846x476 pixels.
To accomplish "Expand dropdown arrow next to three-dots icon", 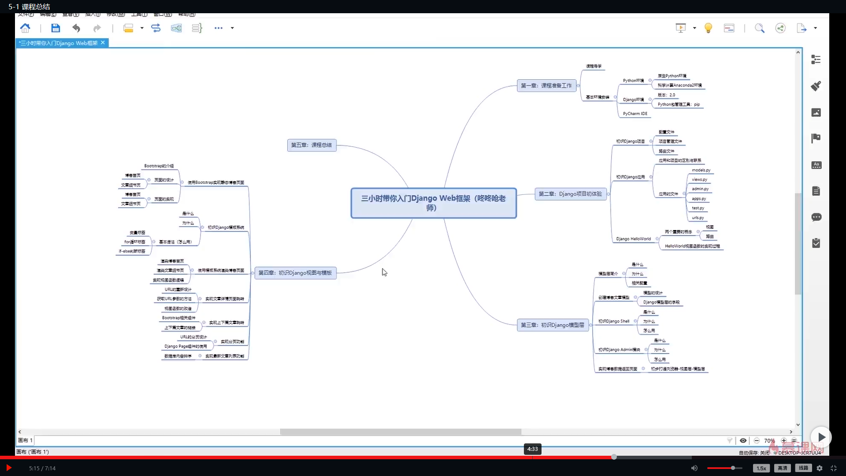I will pos(232,28).
